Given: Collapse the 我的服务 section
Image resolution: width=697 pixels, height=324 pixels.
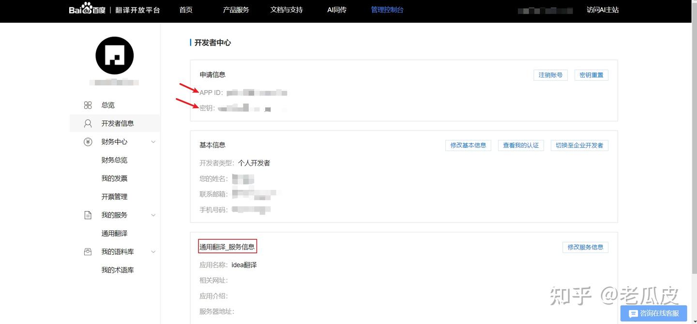Looking at the screenshot, I should (153, 215).
